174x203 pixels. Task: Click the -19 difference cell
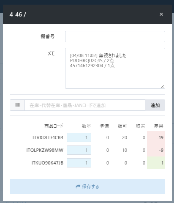click(x=156, y=137)
